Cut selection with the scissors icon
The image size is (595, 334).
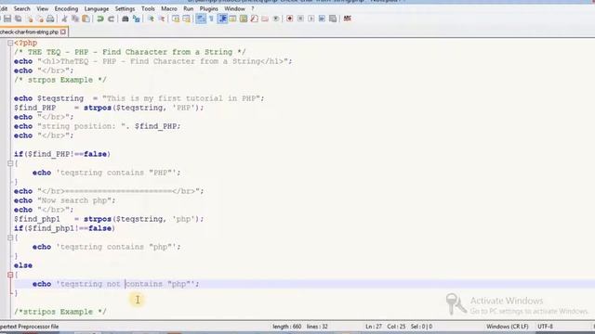pos(64,19)
